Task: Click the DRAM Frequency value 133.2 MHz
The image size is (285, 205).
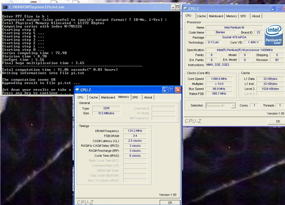Action: (x=135, y=131)
